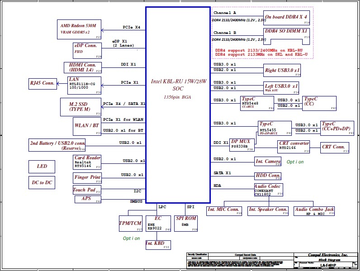
Task: Click the TPM/TCM block
Action: [131, 224]
